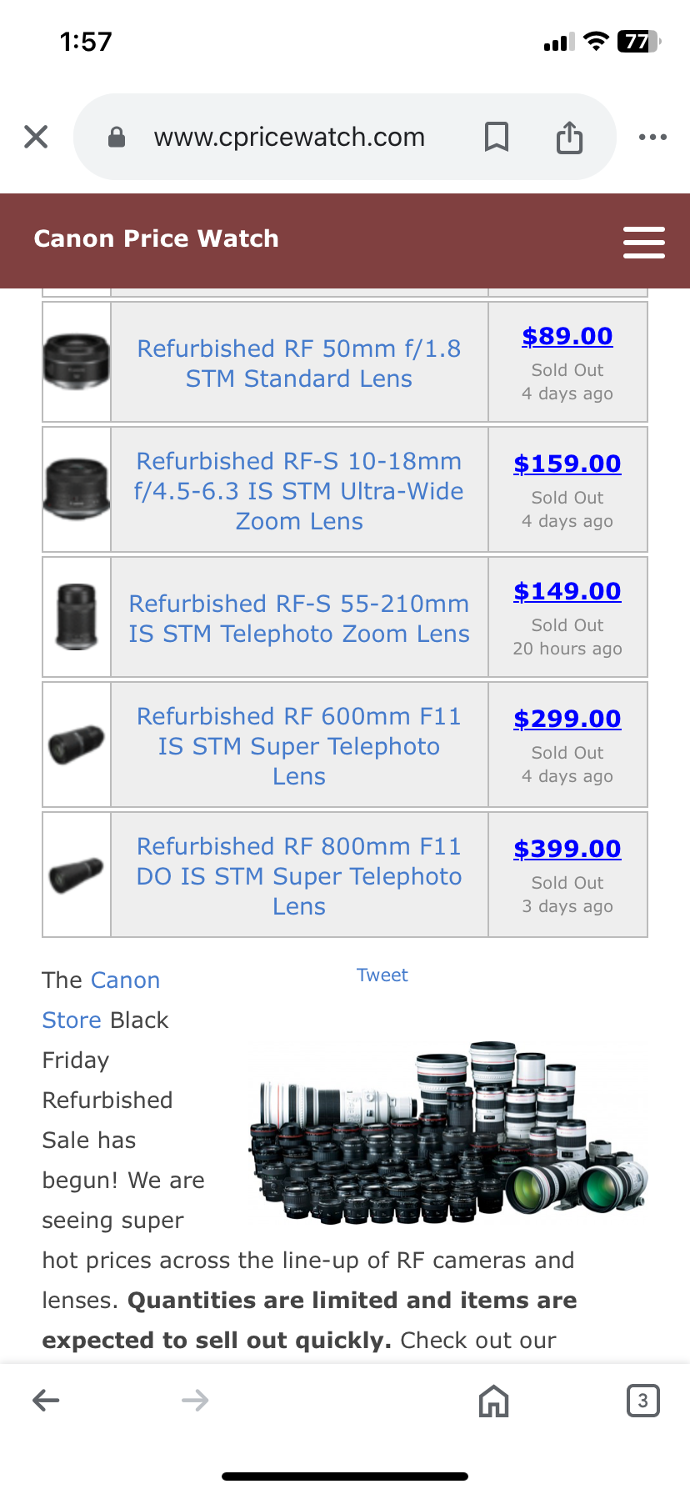690x1494 pixels.
Task: Click the $89.00 price link
Action: click(567, 336)
